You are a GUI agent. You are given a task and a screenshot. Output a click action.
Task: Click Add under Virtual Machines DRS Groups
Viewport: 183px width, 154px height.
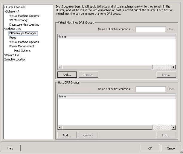pyautogui.click(x=67, y=75)
